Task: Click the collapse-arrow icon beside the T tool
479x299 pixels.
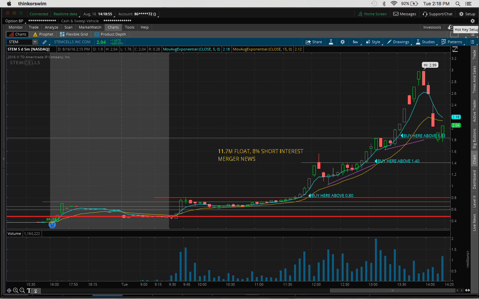Action: 36,291
